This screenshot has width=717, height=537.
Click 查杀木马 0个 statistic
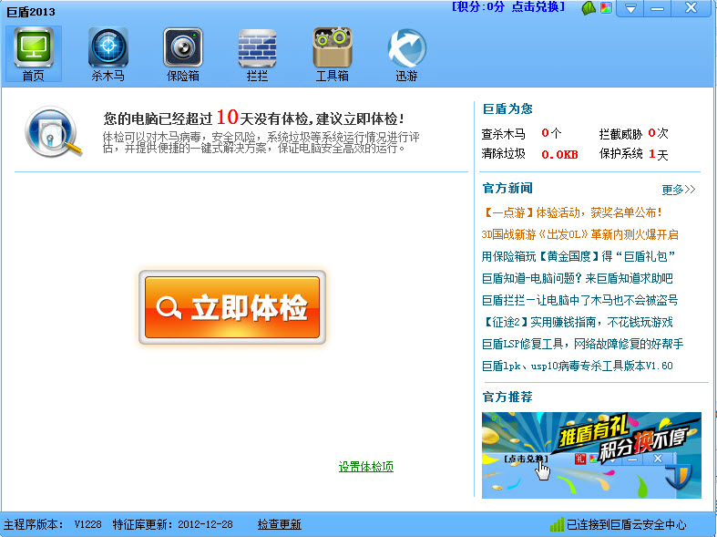(521, 133)
